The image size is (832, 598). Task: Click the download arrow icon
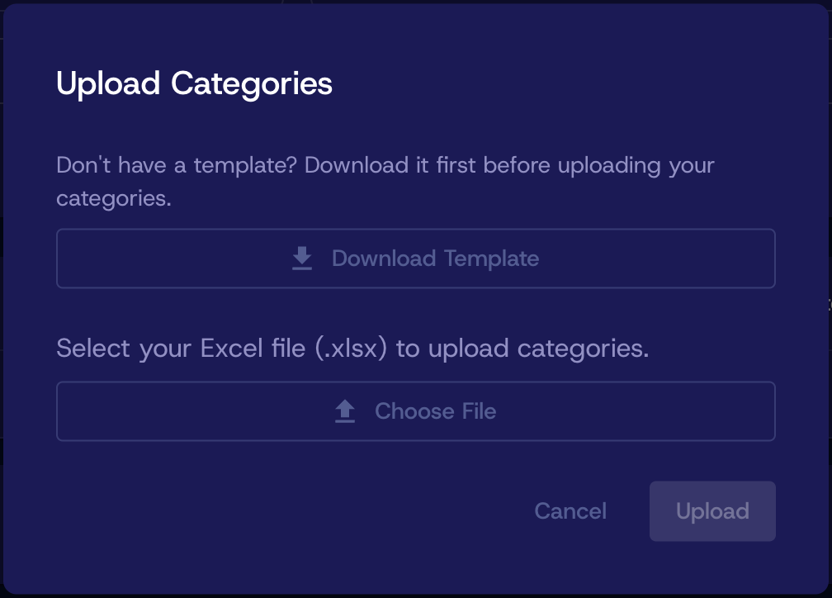[x=302, y=259]
